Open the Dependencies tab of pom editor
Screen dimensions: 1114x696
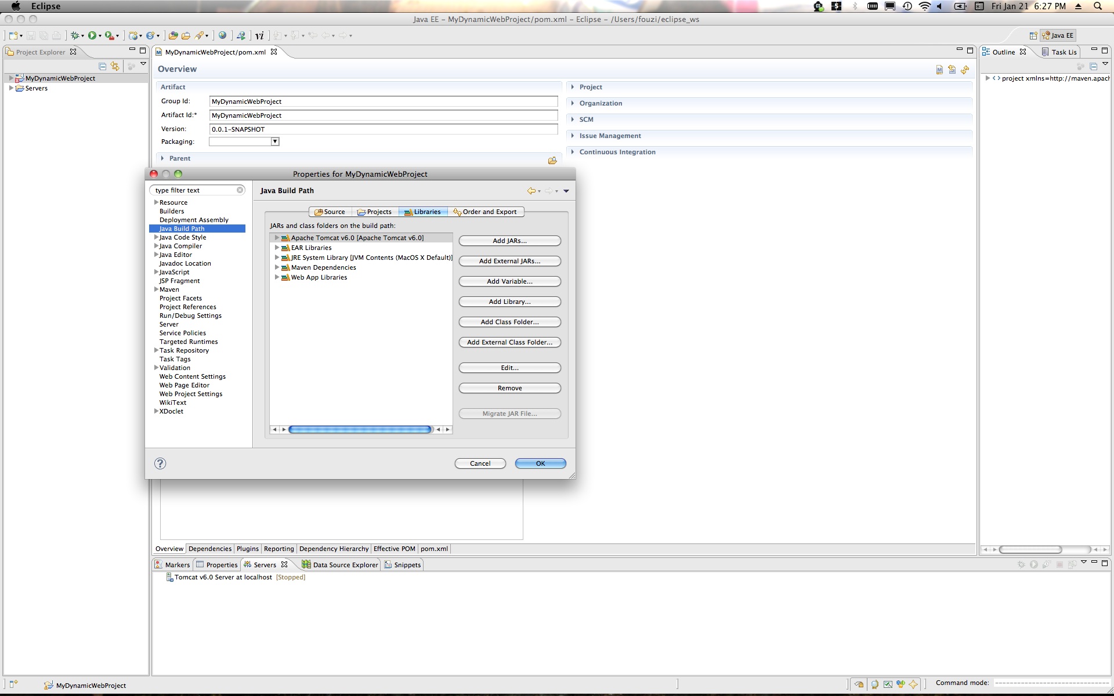[x=210, y=549]
